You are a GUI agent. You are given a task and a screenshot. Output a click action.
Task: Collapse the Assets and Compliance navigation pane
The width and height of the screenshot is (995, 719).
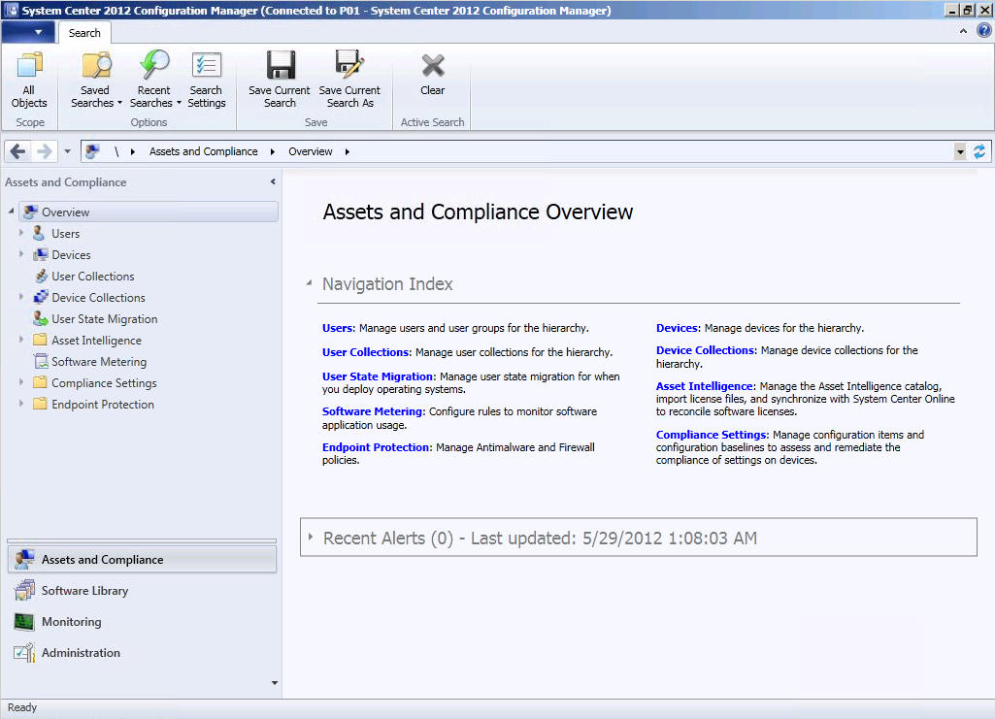[273, 182]
